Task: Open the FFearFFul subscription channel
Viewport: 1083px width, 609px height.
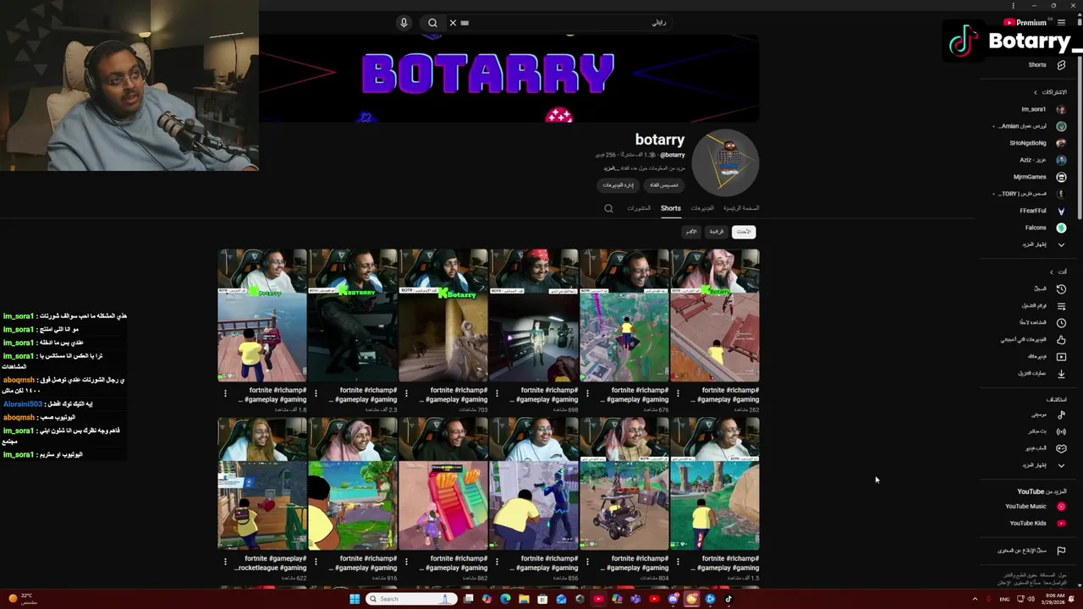Action: click(1042, 211)
